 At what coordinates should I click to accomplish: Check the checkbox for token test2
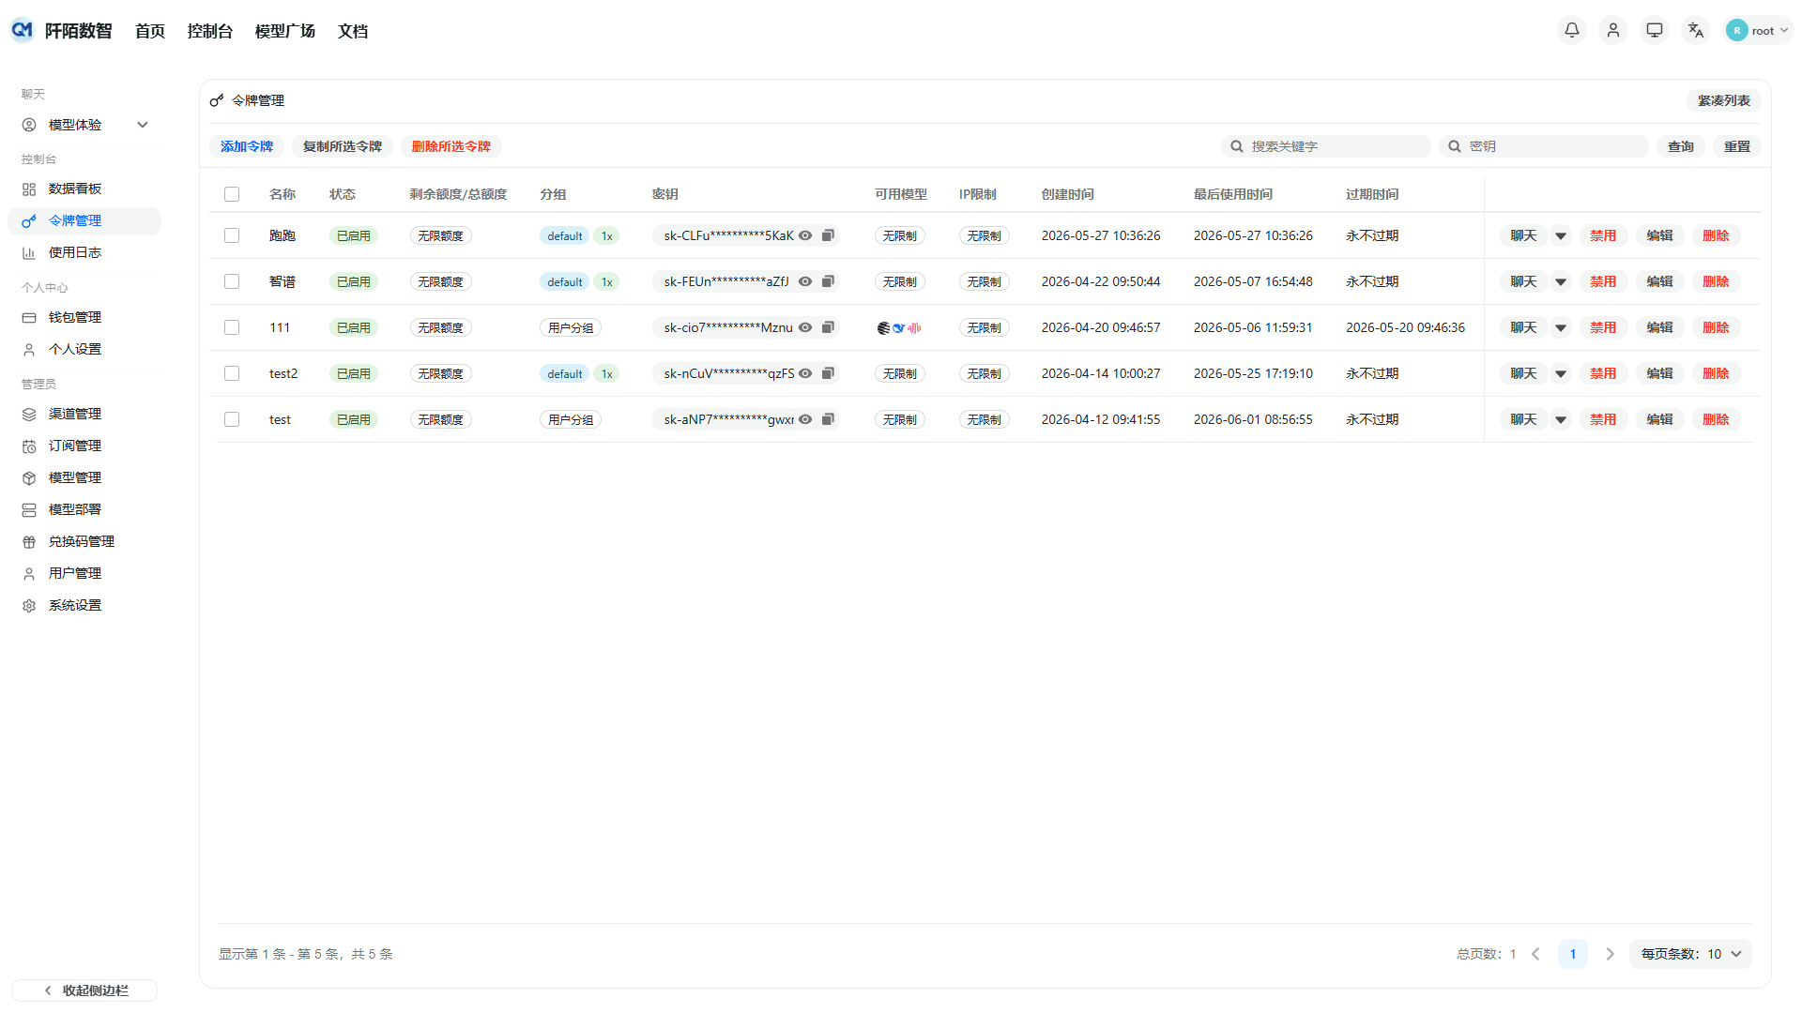pos(232,373)
